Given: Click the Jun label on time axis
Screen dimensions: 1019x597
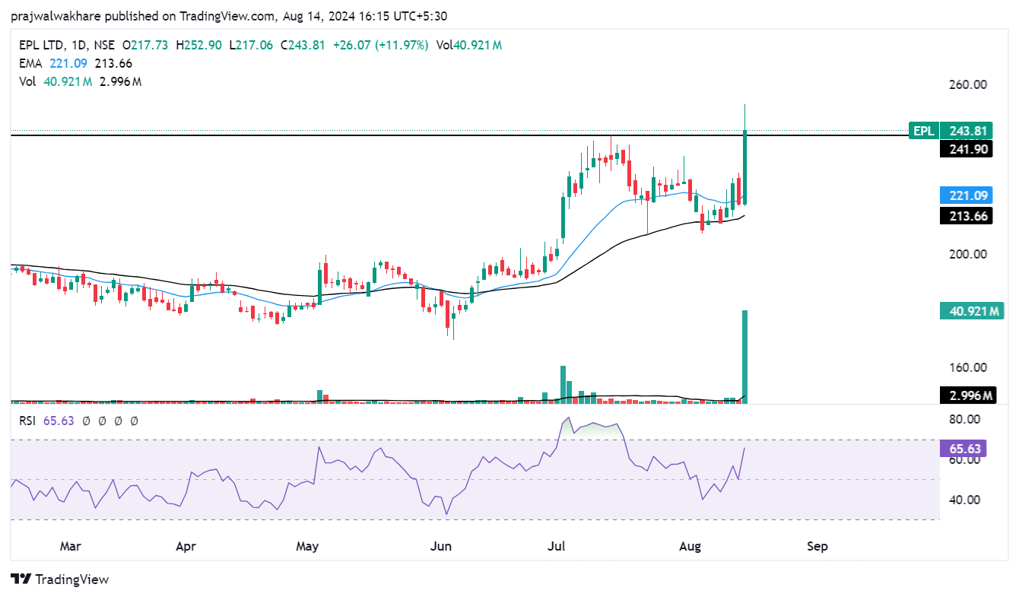Looking at the screenshot, I should [441, 546].
